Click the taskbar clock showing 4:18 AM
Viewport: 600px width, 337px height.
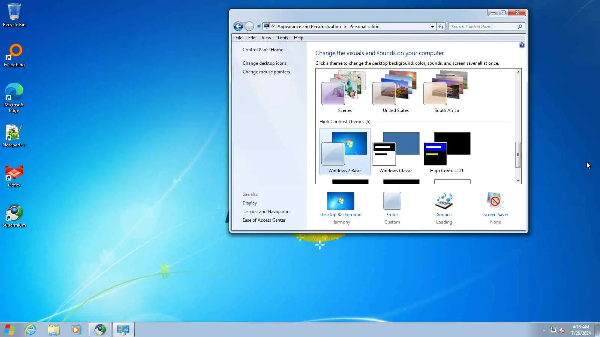click(x=580, y=330)
